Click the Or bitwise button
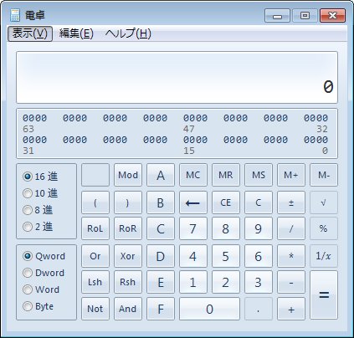 (x=95, y=256)
